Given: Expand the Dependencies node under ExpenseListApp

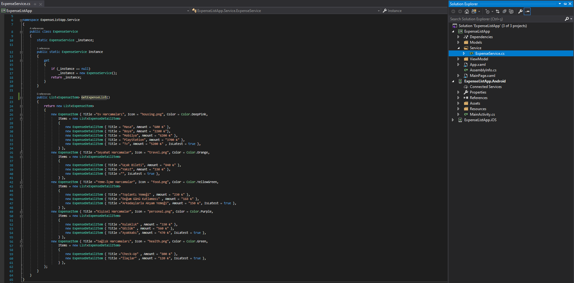Looking at the screenshot, I should 459,37.
